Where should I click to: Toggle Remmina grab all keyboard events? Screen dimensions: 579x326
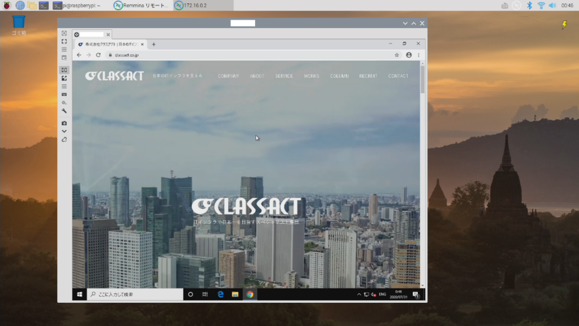(64, 95)
